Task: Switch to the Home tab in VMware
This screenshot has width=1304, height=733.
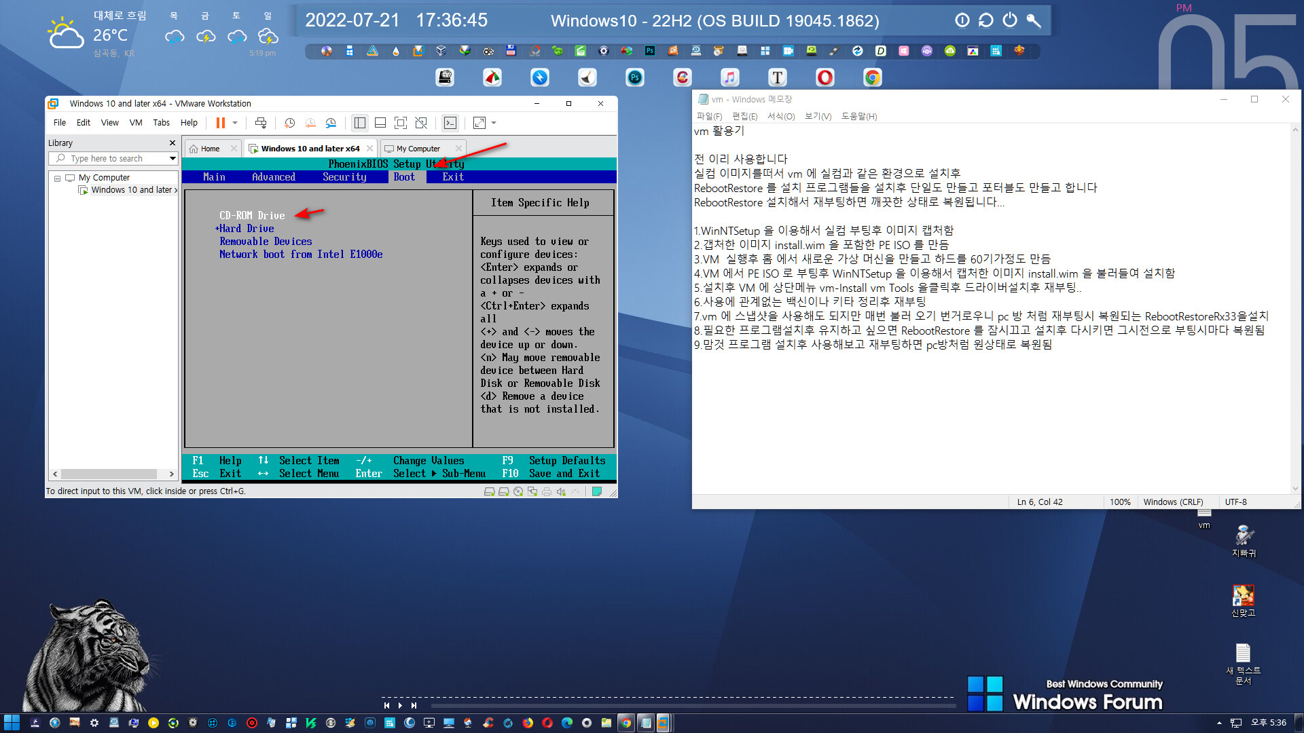Action: click(x=210, y=149)
